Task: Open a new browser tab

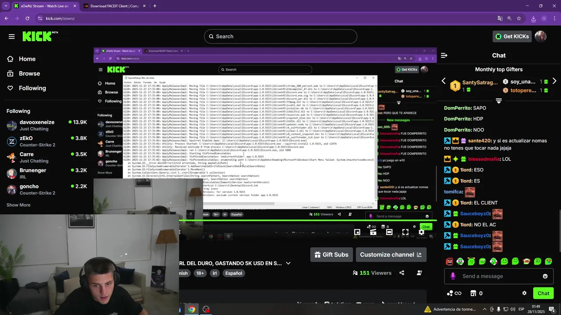Action: (155, 6)
